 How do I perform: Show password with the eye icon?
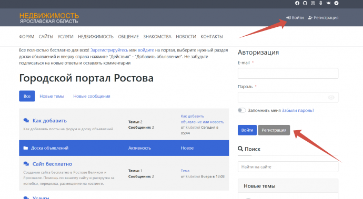click(331, 97)
